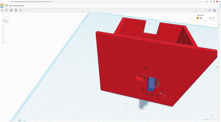Click the Pinterest extension icon
The height and width of the screenshot is (122, 221).
214,2
